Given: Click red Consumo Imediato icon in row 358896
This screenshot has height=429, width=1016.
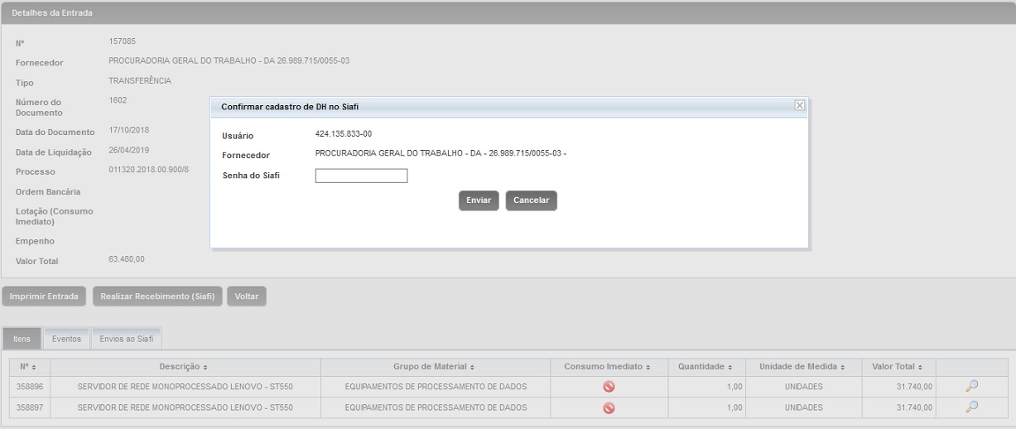Looking at the screenshot, I should 609,387.
